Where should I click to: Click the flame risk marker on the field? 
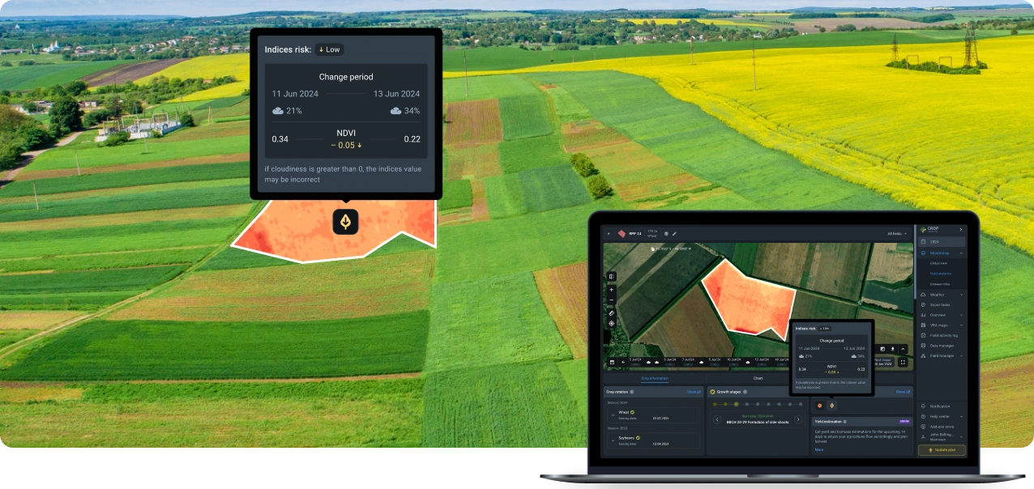point(346,220)
